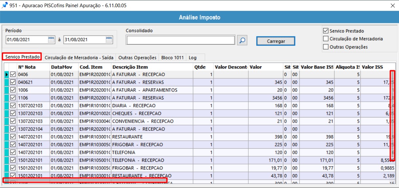Uncheck the checkbox for the RESTAURANTE row
Image resolution: width=399 pixels, height=188 pixels.
13,137
